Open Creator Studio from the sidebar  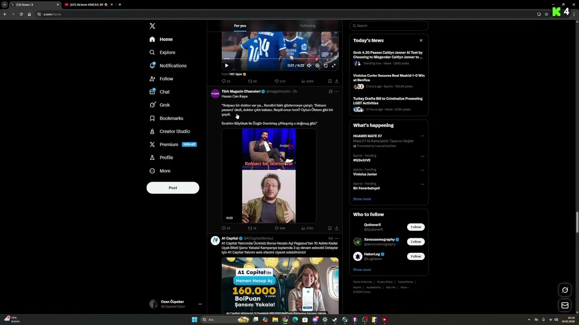click(x=170, y=131)
